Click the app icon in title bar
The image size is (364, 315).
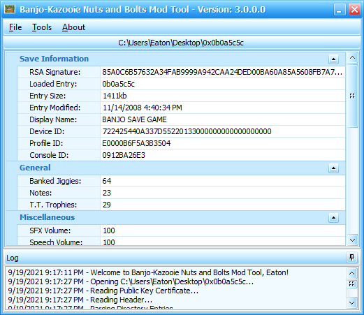[10, 9]
